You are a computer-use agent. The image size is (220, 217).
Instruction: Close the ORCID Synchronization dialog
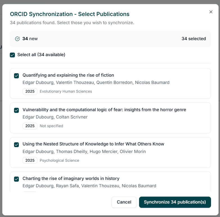tap(211, 12)
